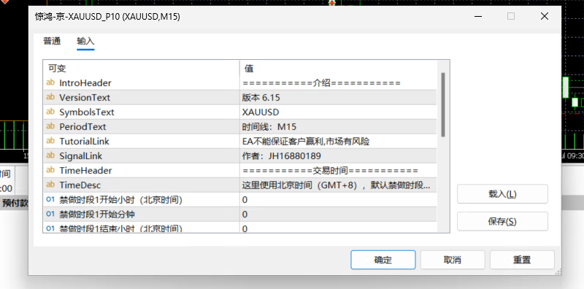Switch to the 普通 tab
This screenshot has width=584, height=289.
click(52, 41)
